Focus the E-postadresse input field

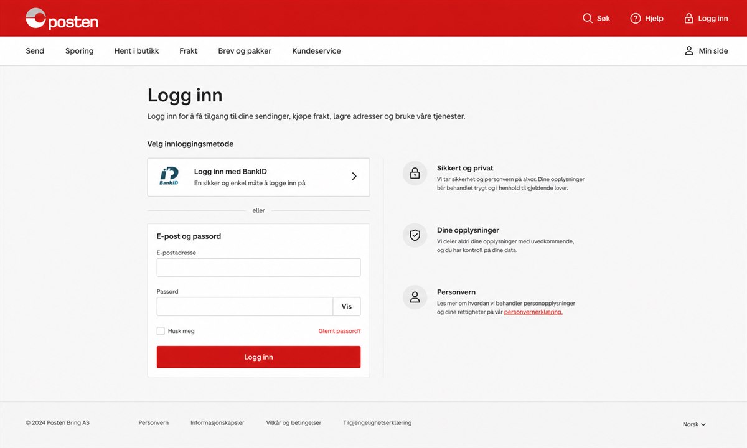coord(258,268)
